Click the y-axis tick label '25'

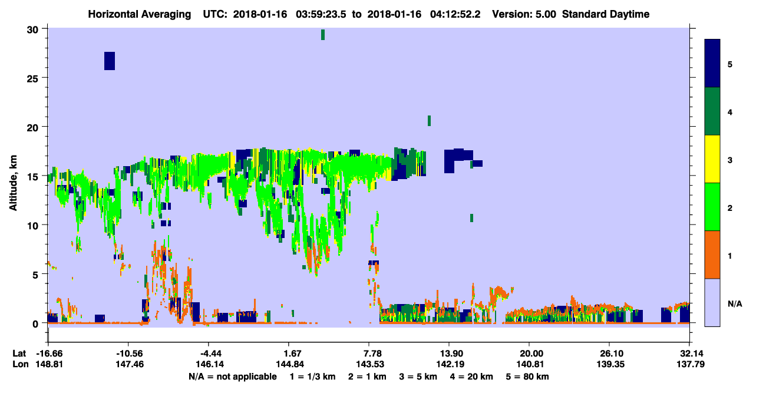coord(33,78)
